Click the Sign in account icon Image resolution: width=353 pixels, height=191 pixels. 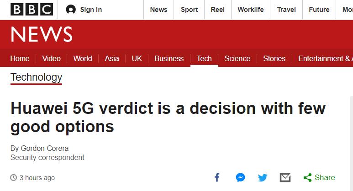pos(71,10)
